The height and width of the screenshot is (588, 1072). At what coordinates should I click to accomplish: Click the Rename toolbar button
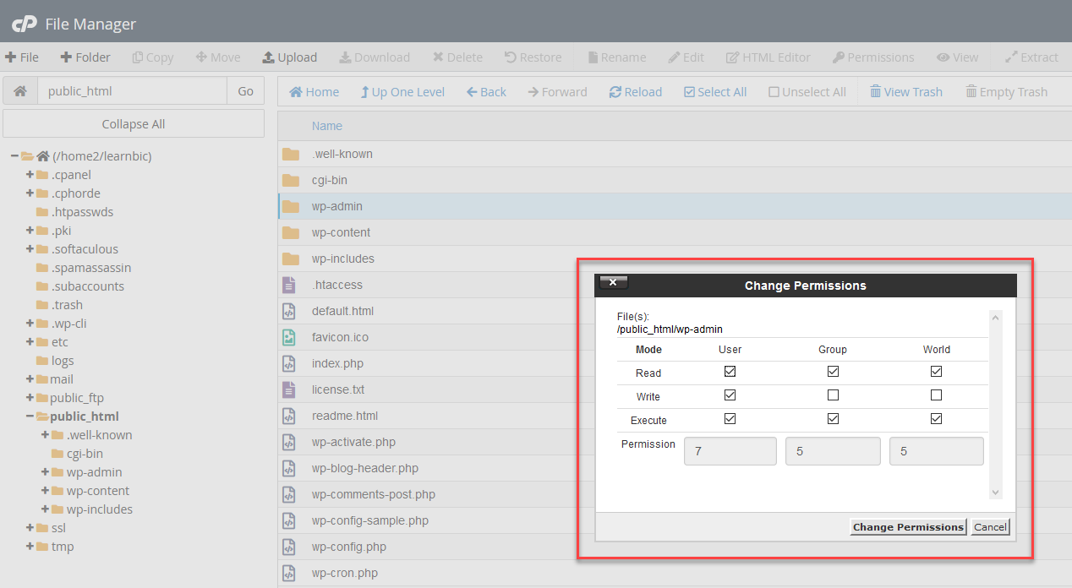point(617,57)
